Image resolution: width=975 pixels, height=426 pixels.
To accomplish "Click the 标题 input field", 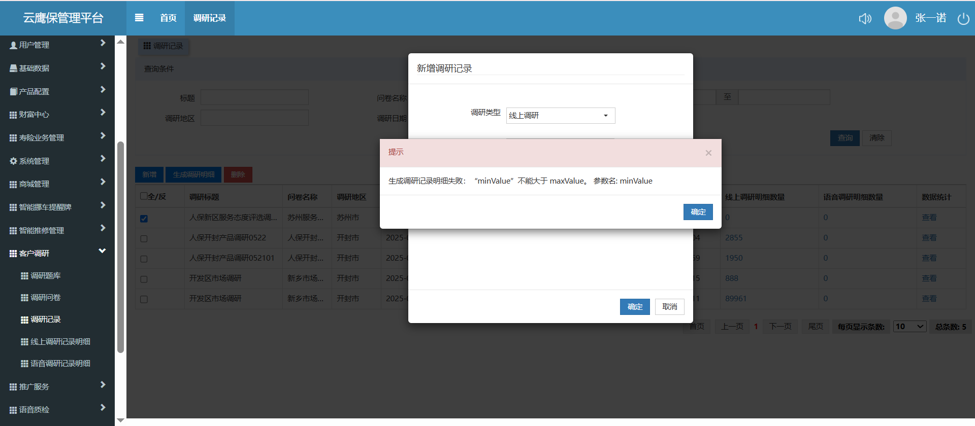I will (x=254, y=97).
